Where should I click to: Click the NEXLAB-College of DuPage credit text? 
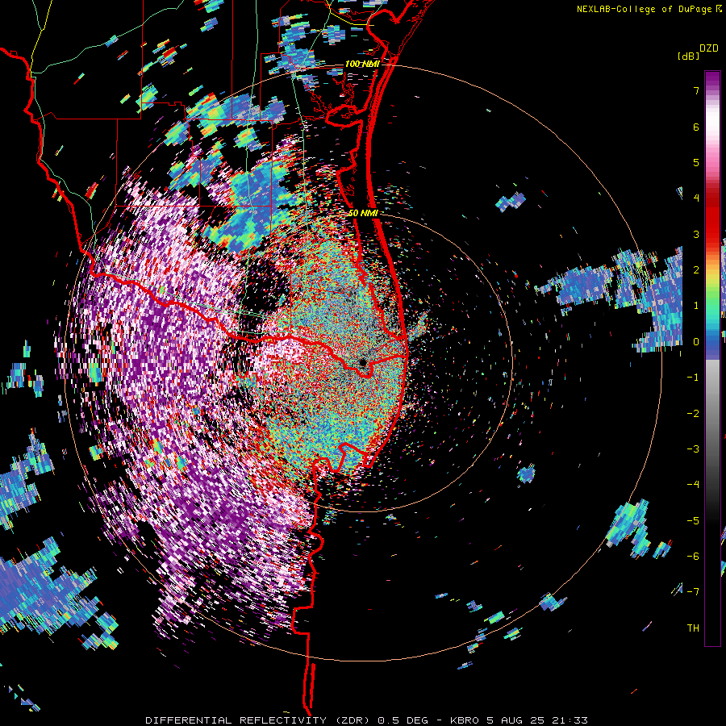[x=645, y=9]
